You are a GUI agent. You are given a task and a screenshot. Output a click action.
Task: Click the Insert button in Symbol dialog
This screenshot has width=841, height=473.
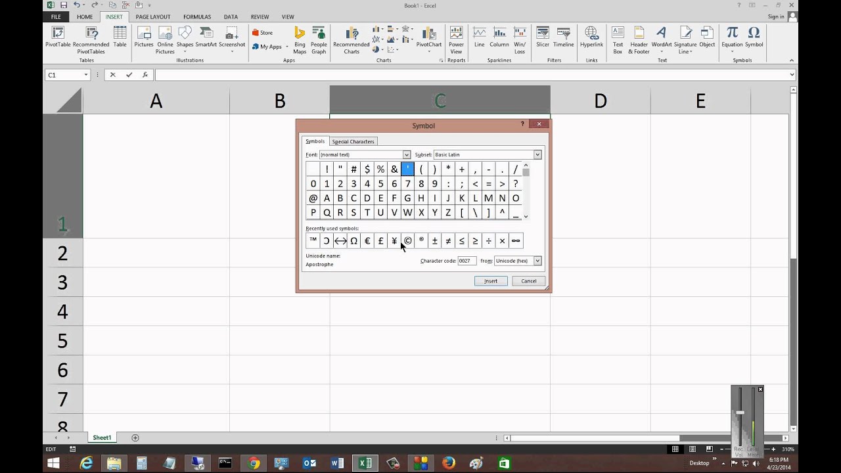(491, 281)
